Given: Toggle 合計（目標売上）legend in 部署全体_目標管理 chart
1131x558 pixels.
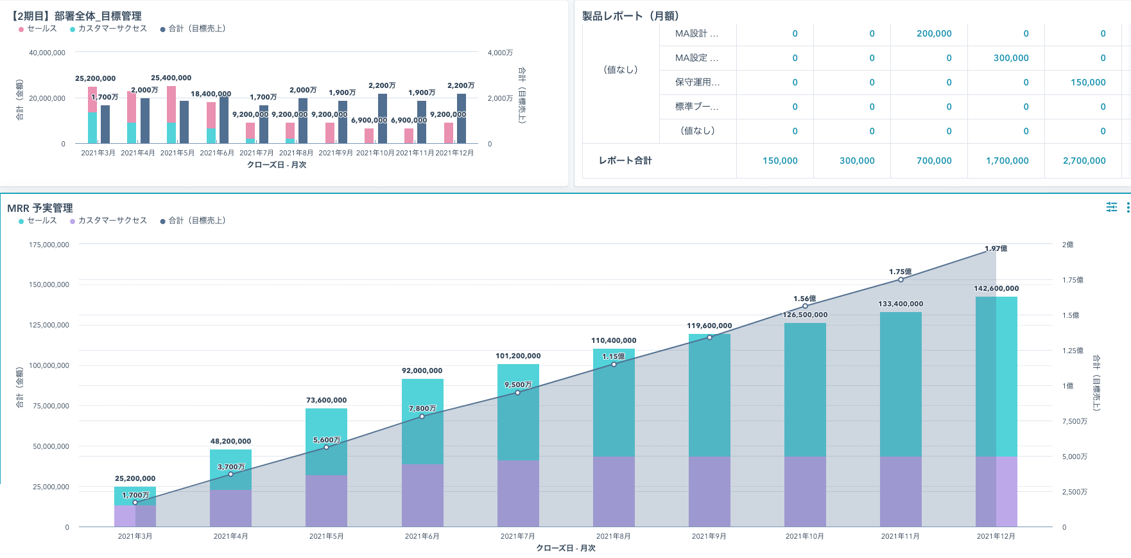Looking at the screenshot, I should coord(193,28).
